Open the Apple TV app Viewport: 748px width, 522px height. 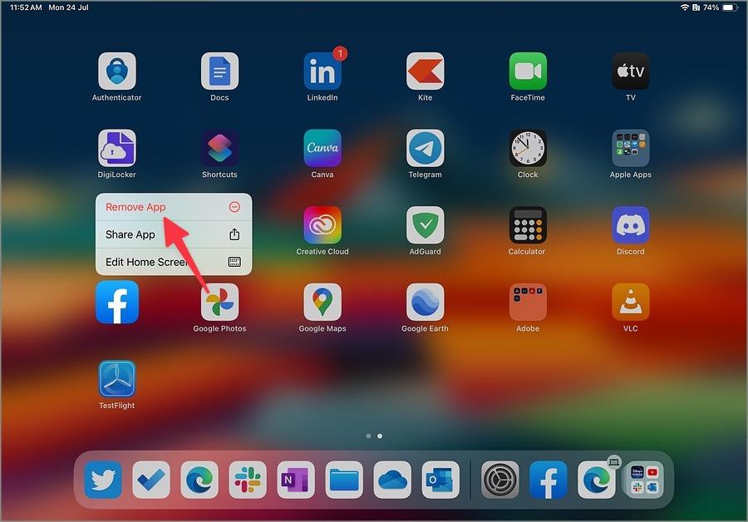pyautogui.click(x=631, y=71)
